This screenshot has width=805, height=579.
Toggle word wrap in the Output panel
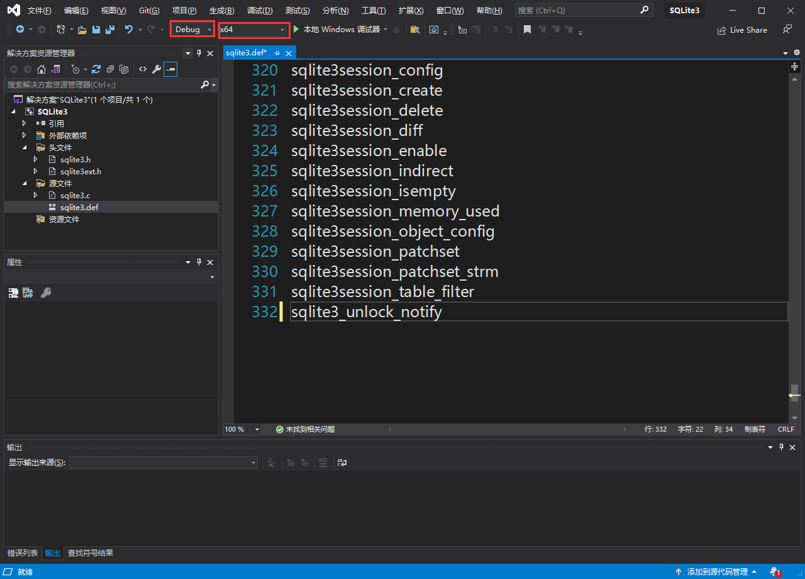(342, 463)
